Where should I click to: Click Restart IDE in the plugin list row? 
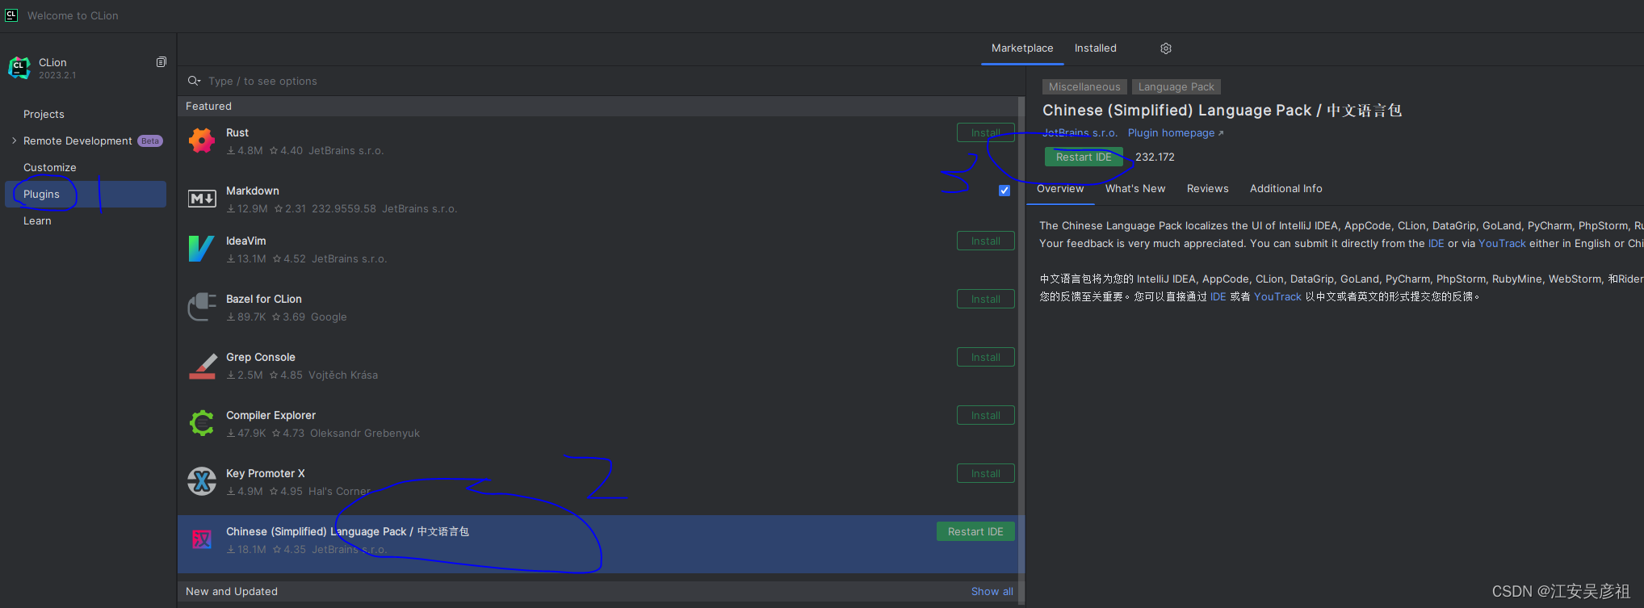click(x=975, y=531)
